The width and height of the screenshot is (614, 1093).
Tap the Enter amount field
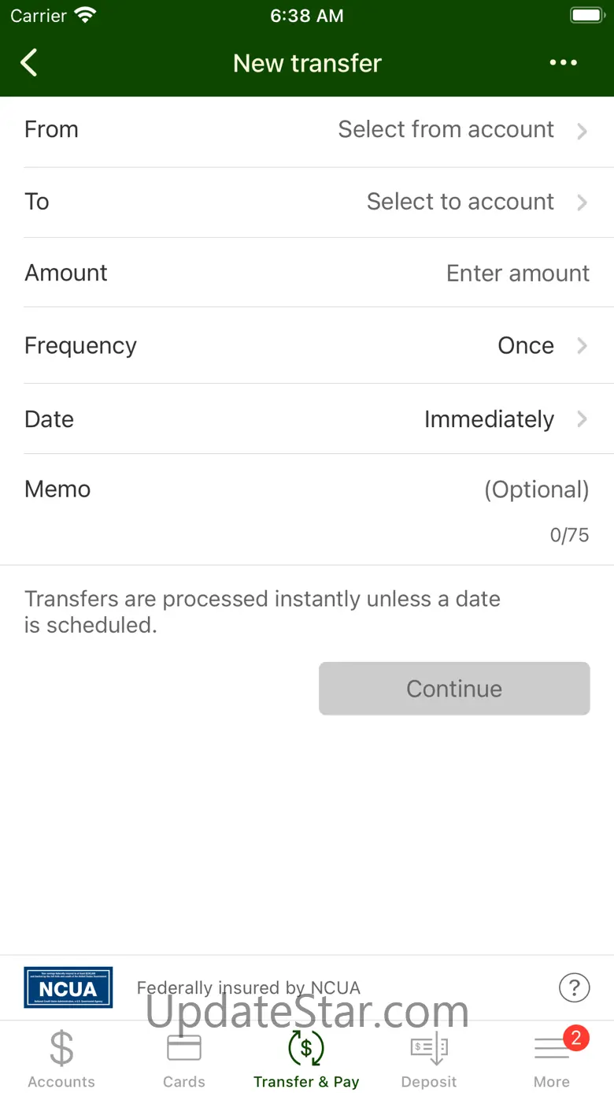click(x=517, y=273)
